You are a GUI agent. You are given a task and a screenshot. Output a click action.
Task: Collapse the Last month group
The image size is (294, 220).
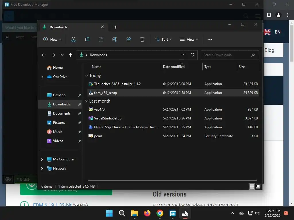coord(86,101)
